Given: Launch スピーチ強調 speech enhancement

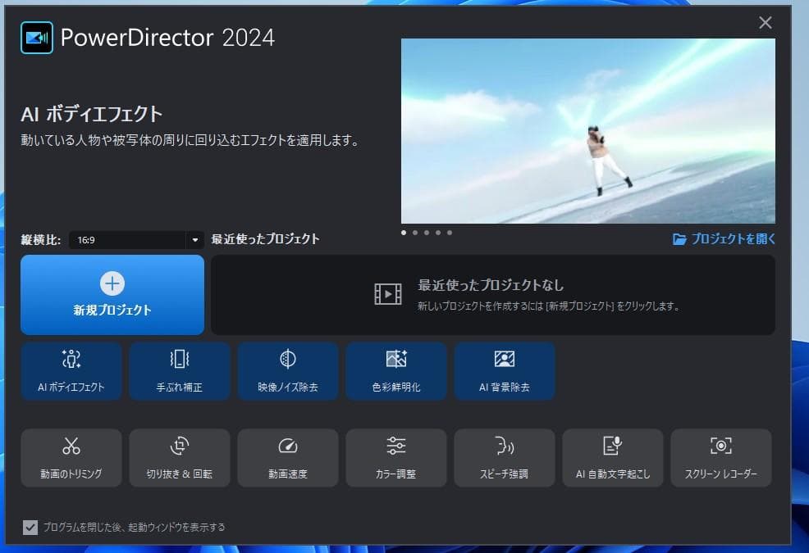Looking at the screenshot, I should pos(505,457).
